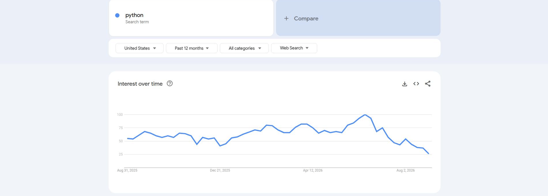Viewport: 548px width, 196px height.
Task: Click the python search term field
Action: tap(191, 18)
